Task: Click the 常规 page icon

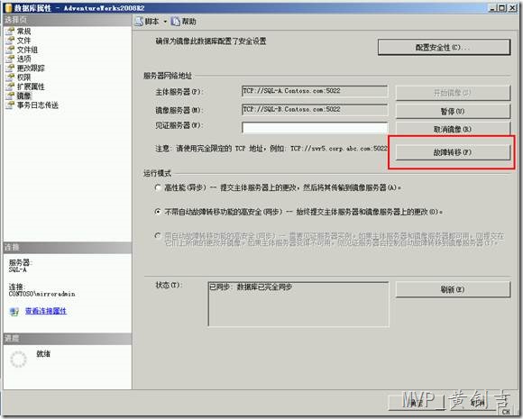Action: (x=10, y=32)
